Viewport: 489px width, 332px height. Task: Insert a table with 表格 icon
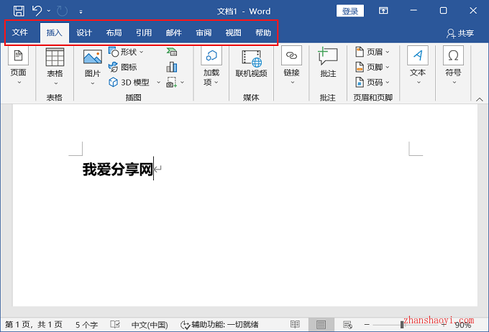(x=55, y=57)
